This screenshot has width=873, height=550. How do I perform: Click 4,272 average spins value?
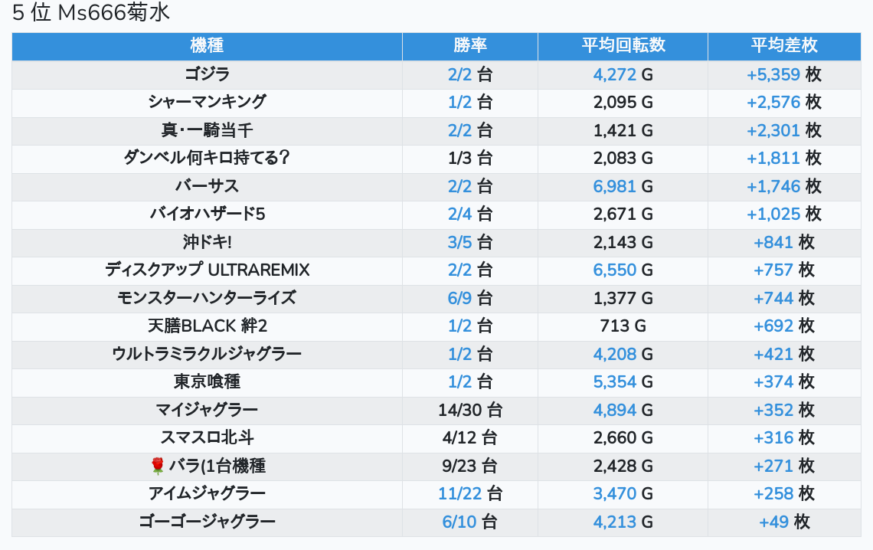coord(615,74)
